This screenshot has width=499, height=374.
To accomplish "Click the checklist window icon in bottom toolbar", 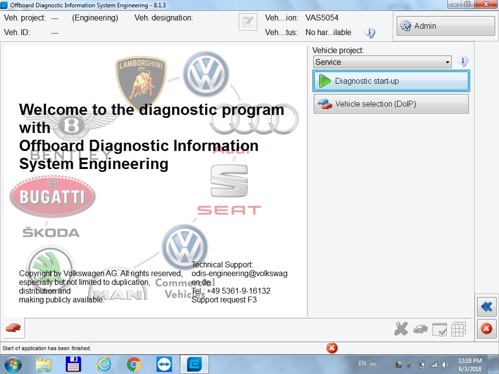I will [x=440, y=329].
